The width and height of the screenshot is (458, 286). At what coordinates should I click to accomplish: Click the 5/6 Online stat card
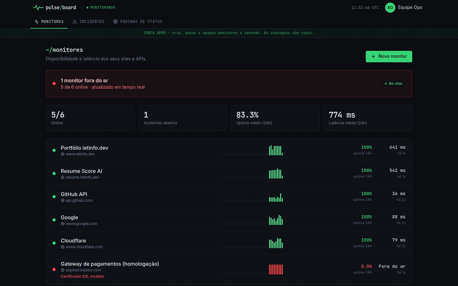tap(90, 118)
